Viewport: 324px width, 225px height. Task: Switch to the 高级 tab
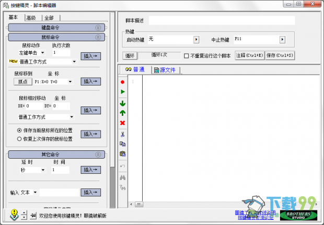[31, 18]
